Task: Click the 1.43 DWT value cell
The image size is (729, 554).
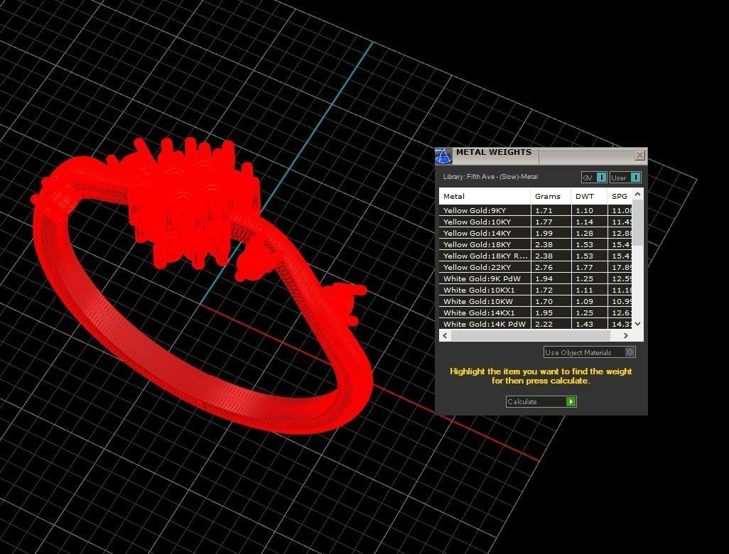Action: [x=589, y=324]
